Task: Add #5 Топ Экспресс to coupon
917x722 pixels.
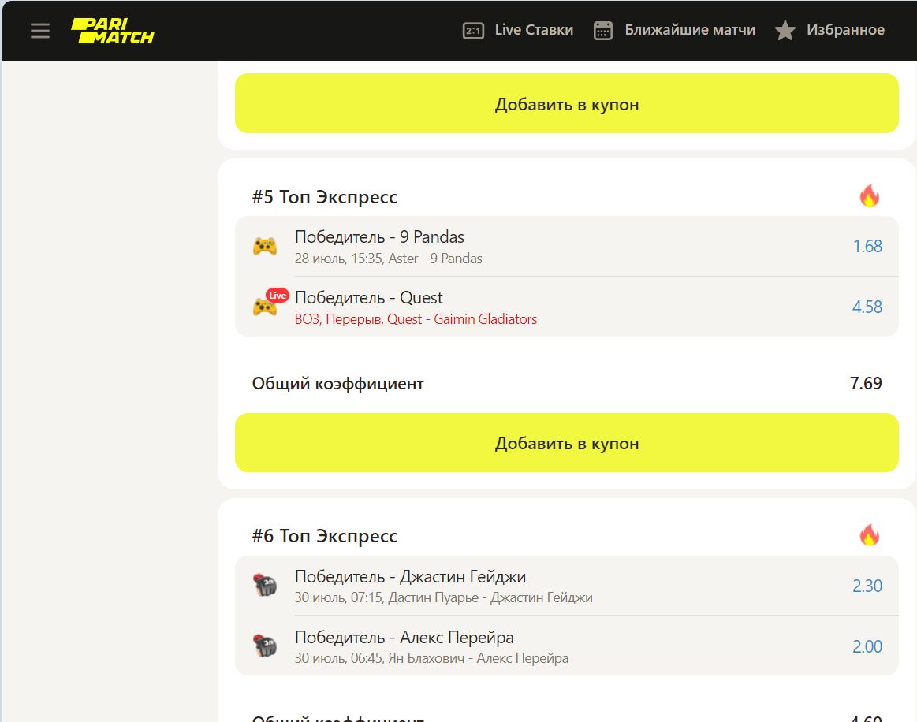Action: coord(566,442)
